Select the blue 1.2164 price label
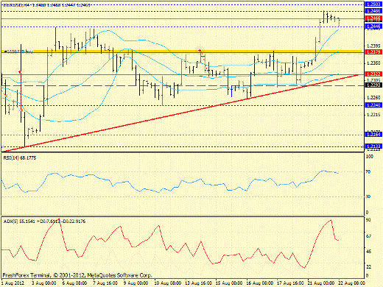 point(373,134)
